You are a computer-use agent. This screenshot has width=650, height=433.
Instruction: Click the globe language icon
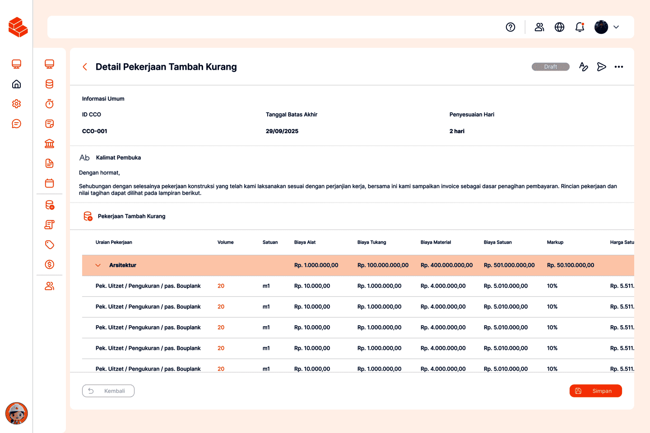(x=559, y=27)
